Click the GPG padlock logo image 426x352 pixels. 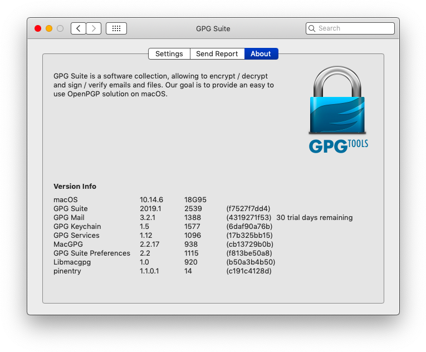click(x=337, y=100)
